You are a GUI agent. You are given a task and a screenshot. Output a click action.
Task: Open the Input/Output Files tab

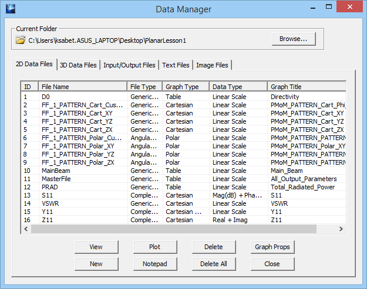[x=129, y=65]
